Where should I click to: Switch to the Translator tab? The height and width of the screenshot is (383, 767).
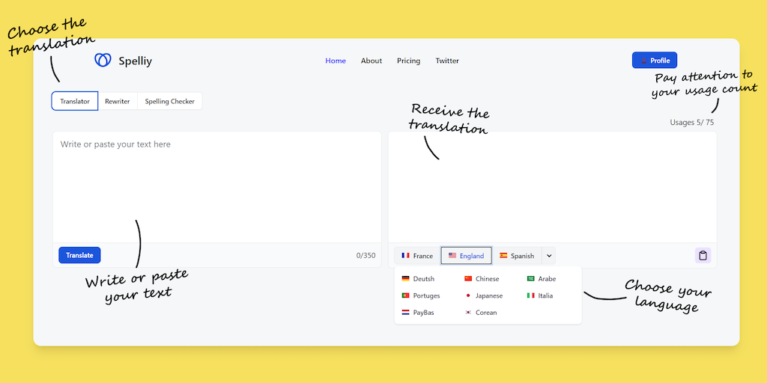(x=75, y=101)
